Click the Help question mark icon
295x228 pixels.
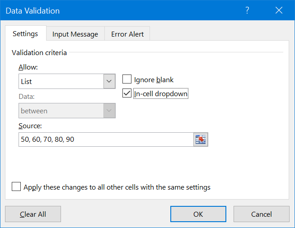(247, 10)
